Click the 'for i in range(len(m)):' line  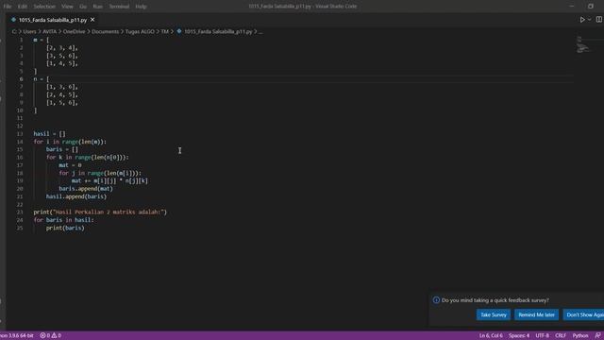click(70, 142)
